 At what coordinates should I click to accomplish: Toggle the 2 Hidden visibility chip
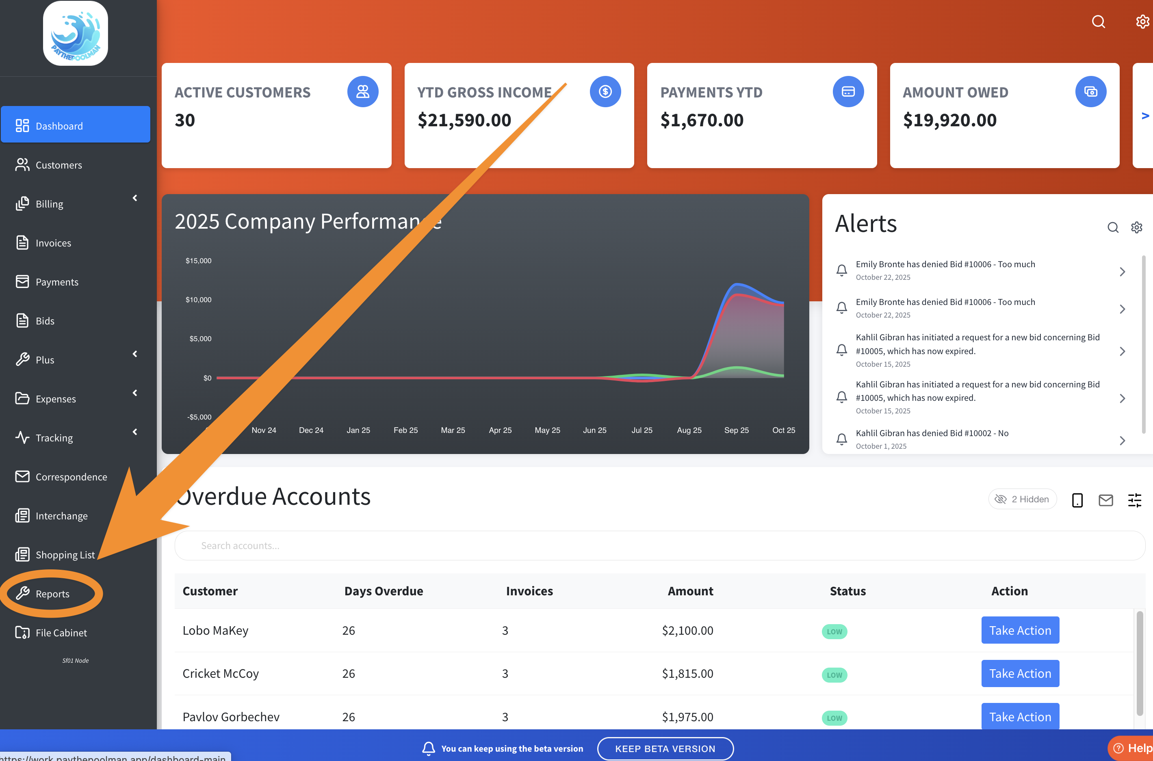1022,499
